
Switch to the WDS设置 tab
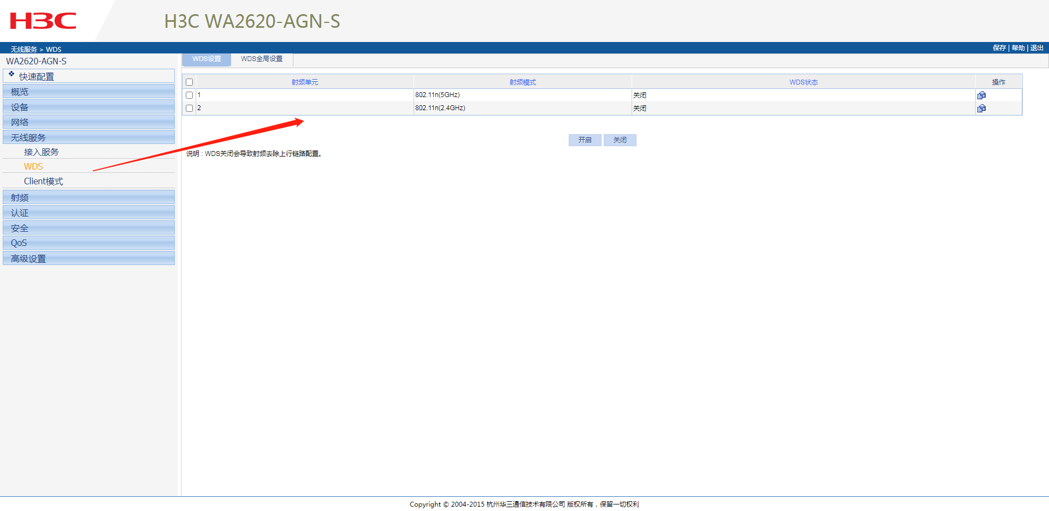tap(207, 59)
